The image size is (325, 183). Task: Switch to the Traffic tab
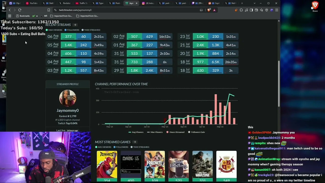[82, 3]
